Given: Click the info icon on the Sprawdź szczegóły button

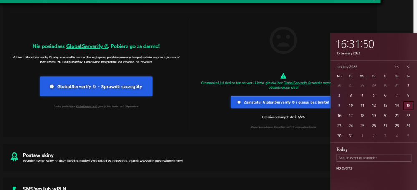Looking at the screenshot, I should (x=52, y=86).
